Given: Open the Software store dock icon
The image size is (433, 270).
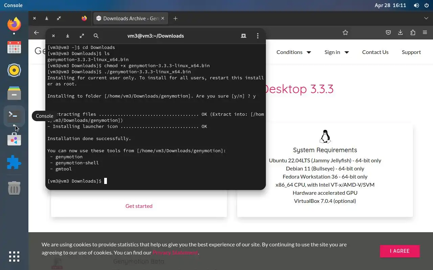Looking at the screenshot, I should click(14, 139).
